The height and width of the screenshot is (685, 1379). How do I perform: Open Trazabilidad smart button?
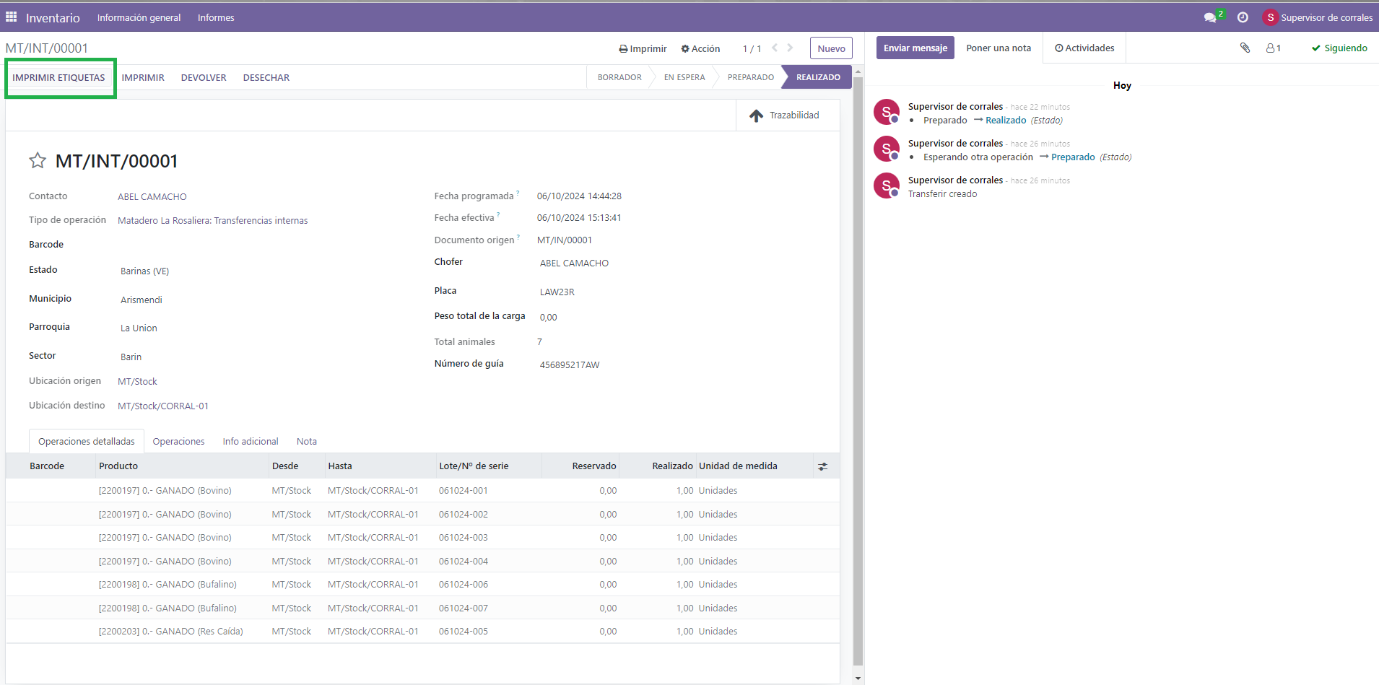787,115
